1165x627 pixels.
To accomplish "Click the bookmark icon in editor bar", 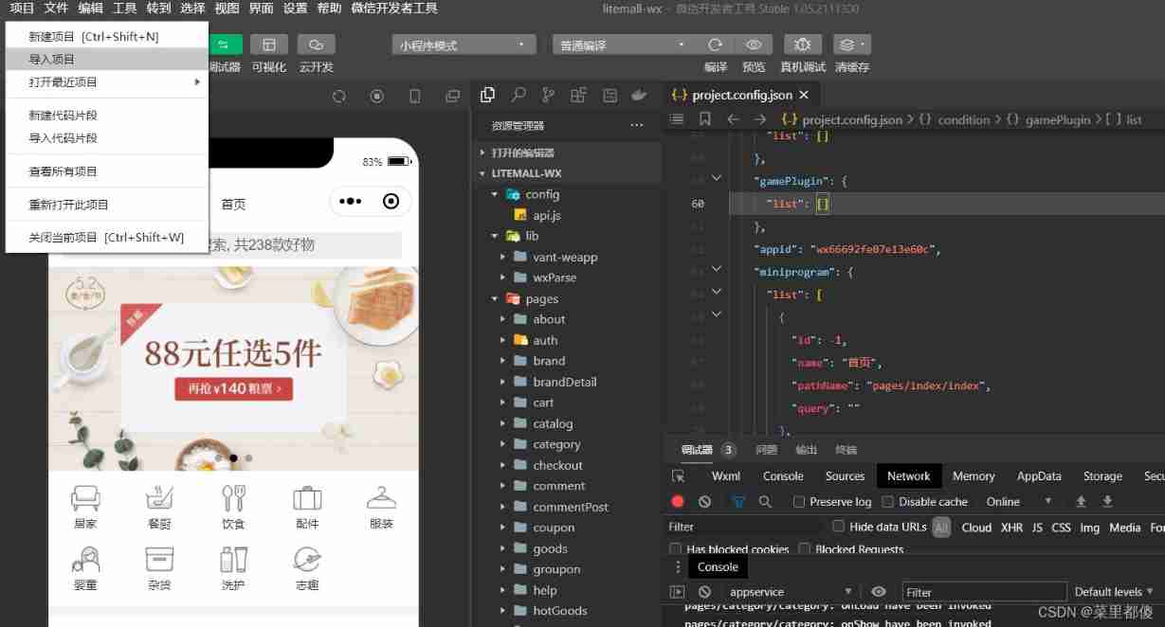I will [705, 119].
